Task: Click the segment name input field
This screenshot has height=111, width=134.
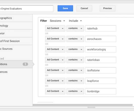Action: pos(27,9)
